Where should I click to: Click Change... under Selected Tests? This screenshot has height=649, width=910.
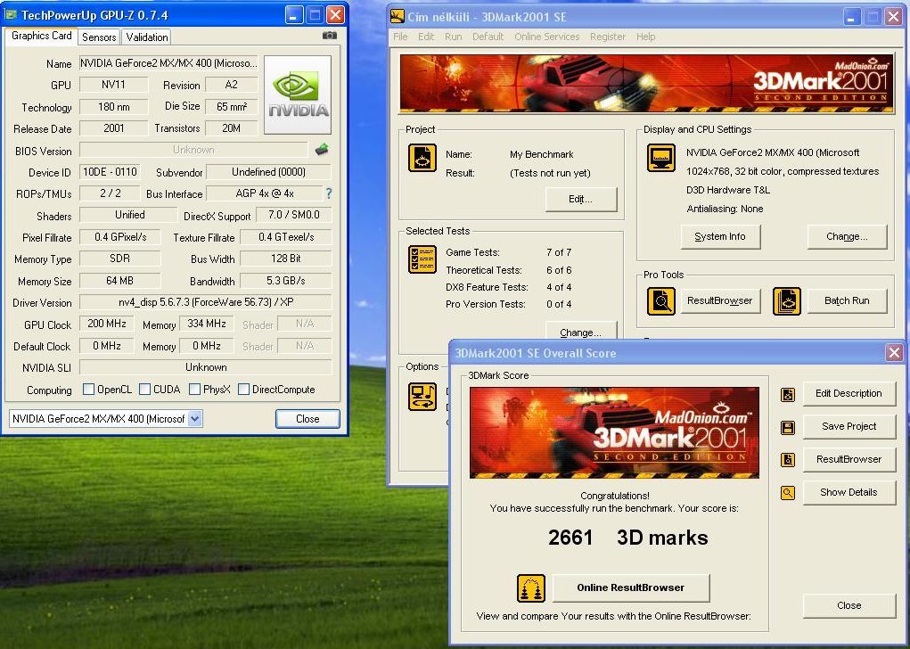click(x=580, y=331)
